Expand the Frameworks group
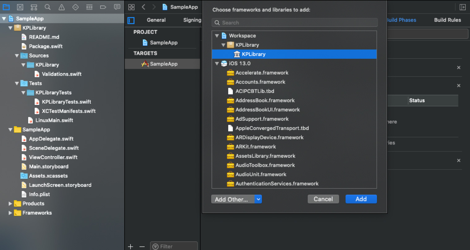 [x=11, y=213]
